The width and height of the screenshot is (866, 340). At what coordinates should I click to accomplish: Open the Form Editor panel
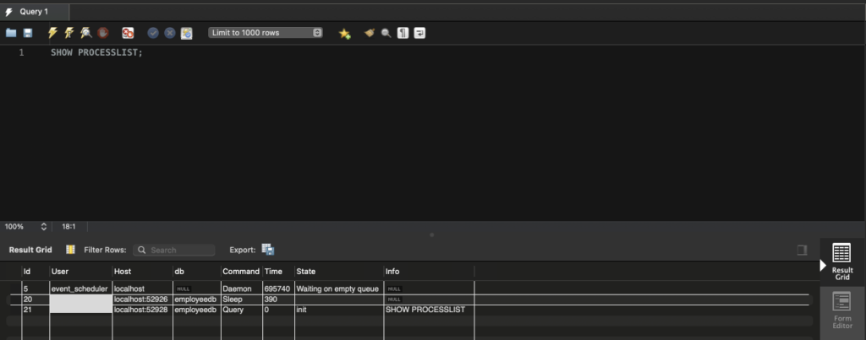[841, 309]
